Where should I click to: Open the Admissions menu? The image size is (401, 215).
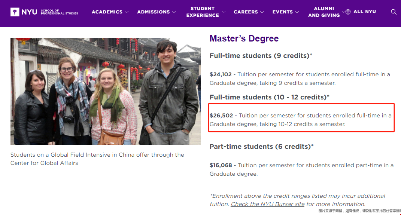tap(153, 12)
